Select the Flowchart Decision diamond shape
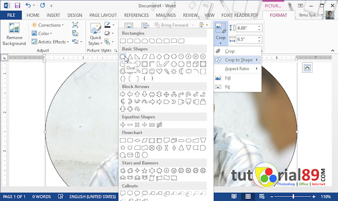 click(x=137, y=140)
